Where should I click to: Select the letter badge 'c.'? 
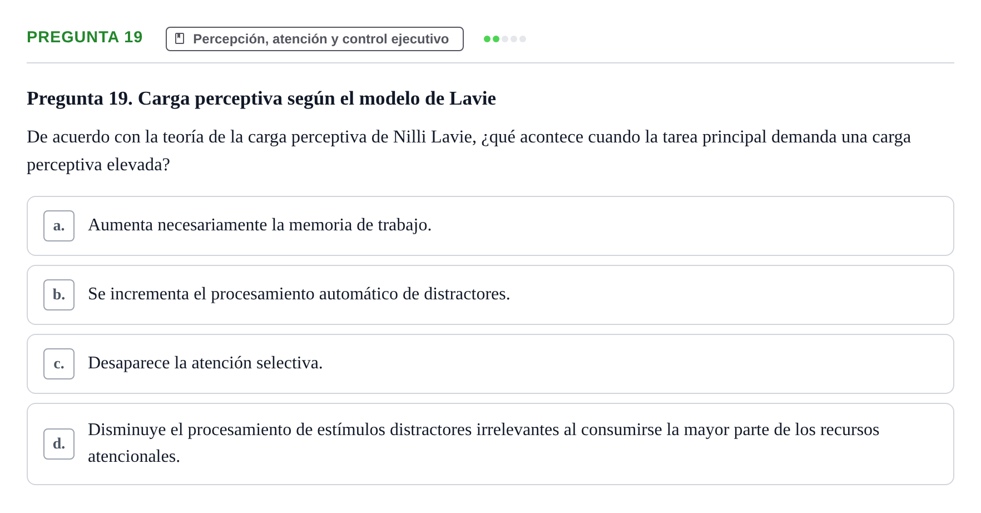[x=59, y=364]
